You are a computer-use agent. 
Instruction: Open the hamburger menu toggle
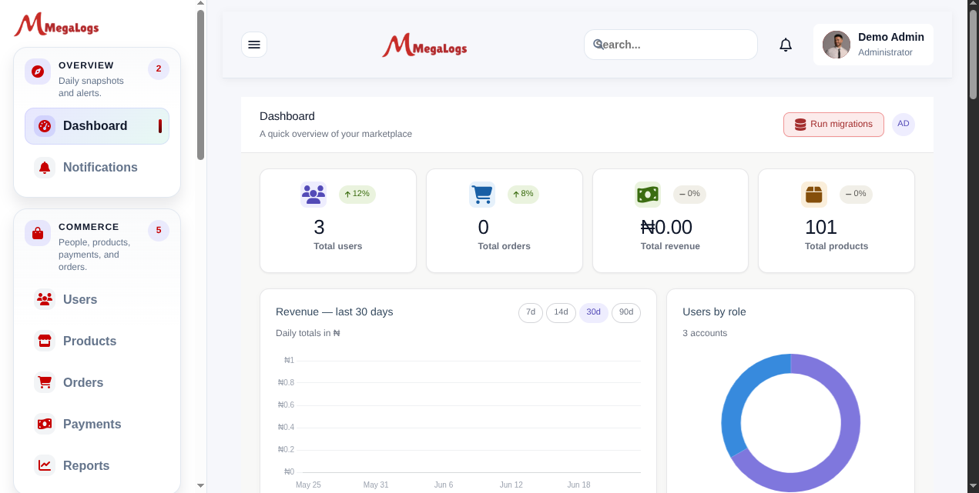tap(254, 45)
